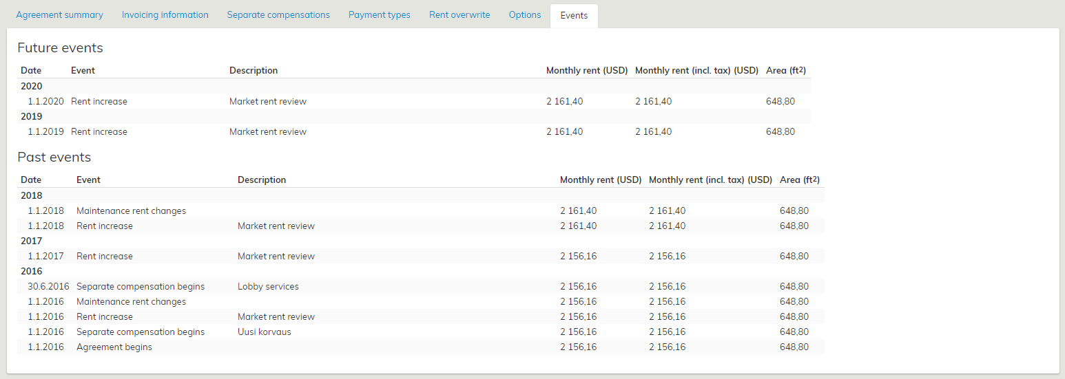Select the 1.1.2019 Rent increase event
The height and width of the screenshot is (379, 1065).
pyautogui.click(x=99, y=132)
